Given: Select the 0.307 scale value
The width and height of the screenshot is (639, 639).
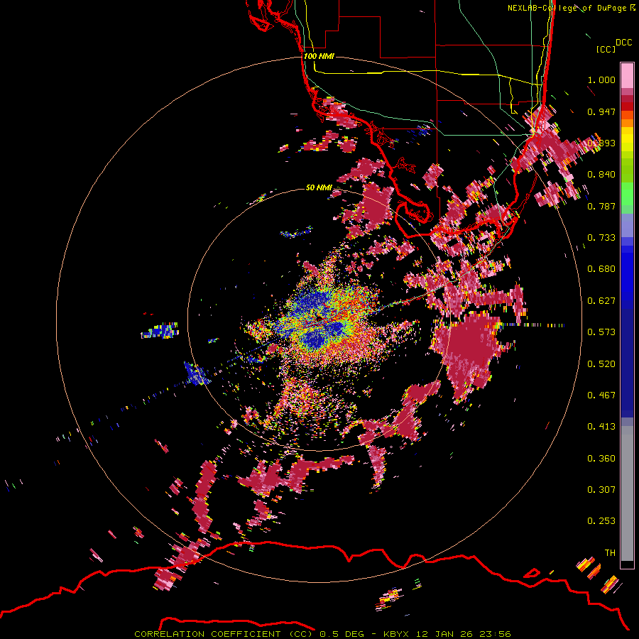Looking at the screenshot, I should click(601, 490).
